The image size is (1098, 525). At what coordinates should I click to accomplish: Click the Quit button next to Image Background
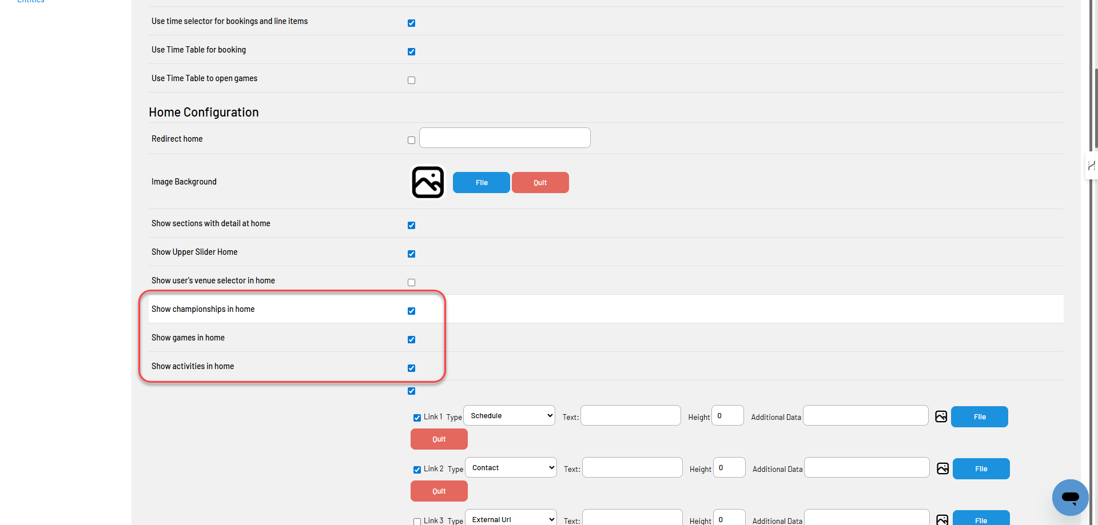pyautogui.click(x=540, y=182)
